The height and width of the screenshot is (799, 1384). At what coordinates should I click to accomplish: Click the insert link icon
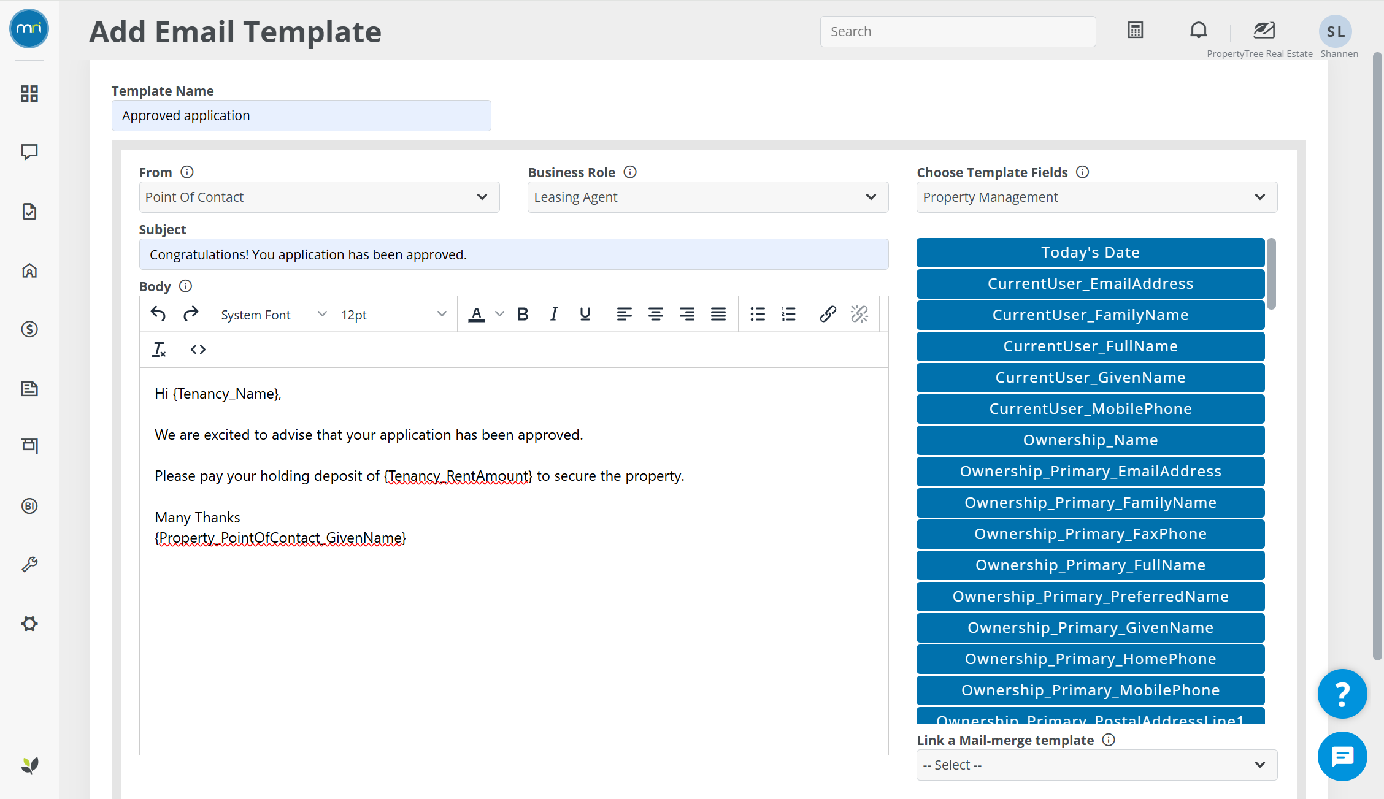tap(828, 314)
